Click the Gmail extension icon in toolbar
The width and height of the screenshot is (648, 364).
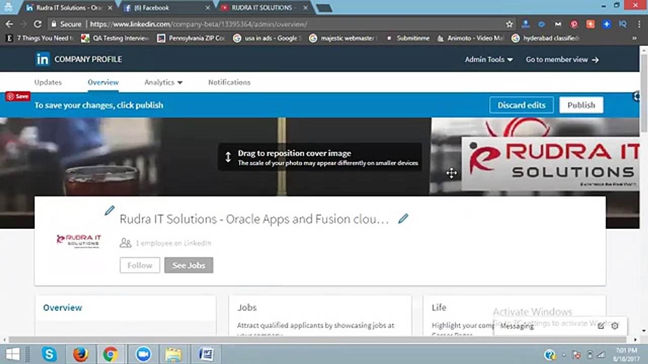point(558,24)
